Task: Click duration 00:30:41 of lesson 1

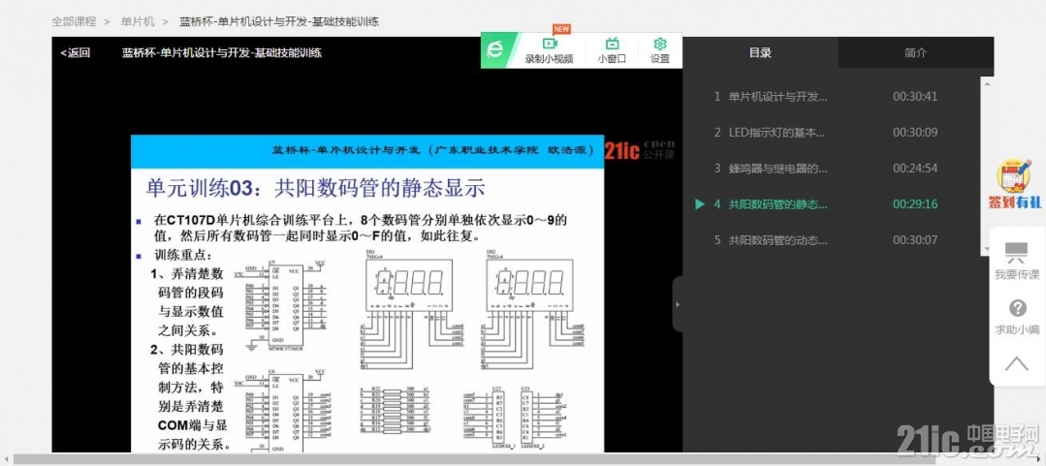Action: pyautogui.click(x=915, y=96)
